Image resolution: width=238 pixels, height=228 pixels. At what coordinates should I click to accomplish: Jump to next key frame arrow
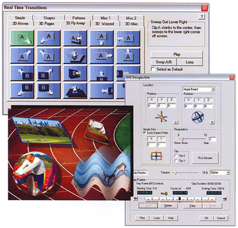[225, 198]
